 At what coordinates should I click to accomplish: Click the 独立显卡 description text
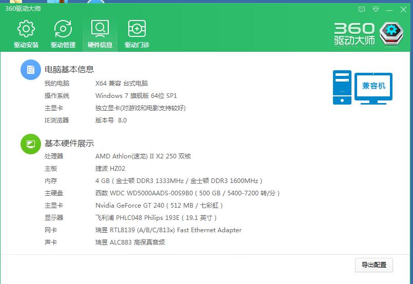(x=141, y=108)
